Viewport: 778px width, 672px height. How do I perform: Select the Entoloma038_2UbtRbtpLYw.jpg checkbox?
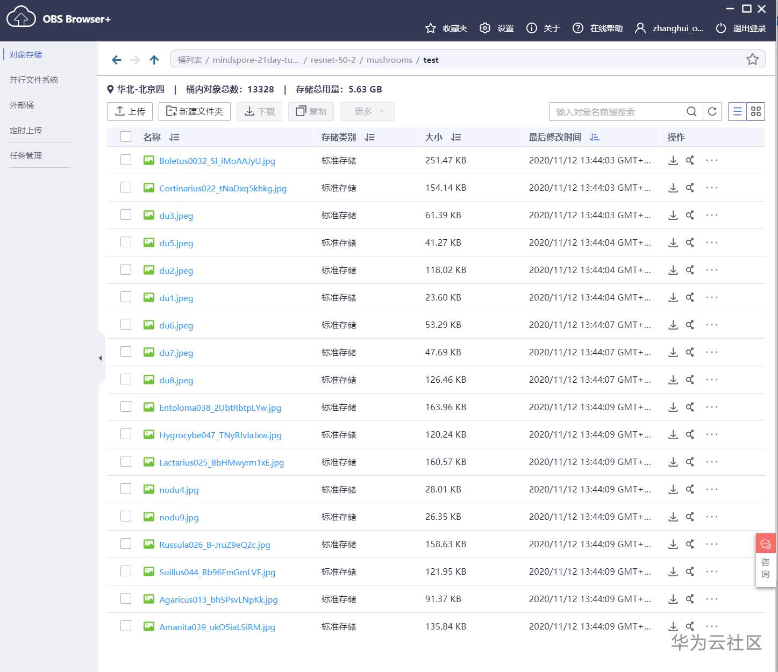click(x=126, y=407)
